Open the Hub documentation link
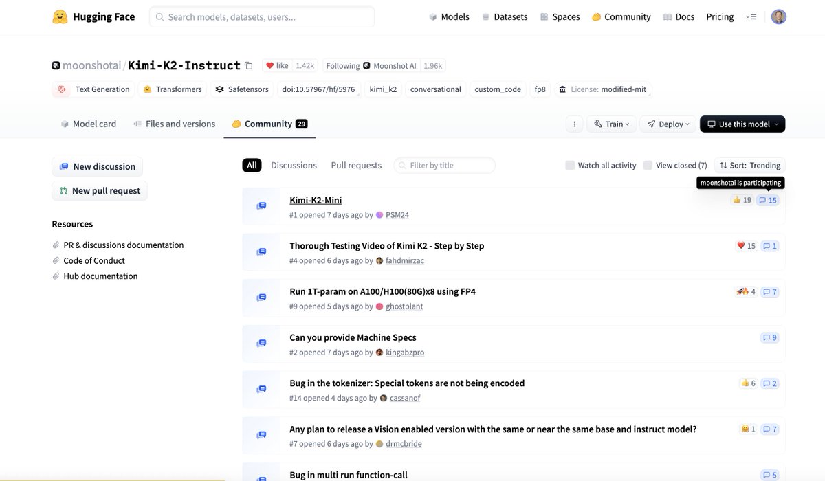 pos(101,276)
